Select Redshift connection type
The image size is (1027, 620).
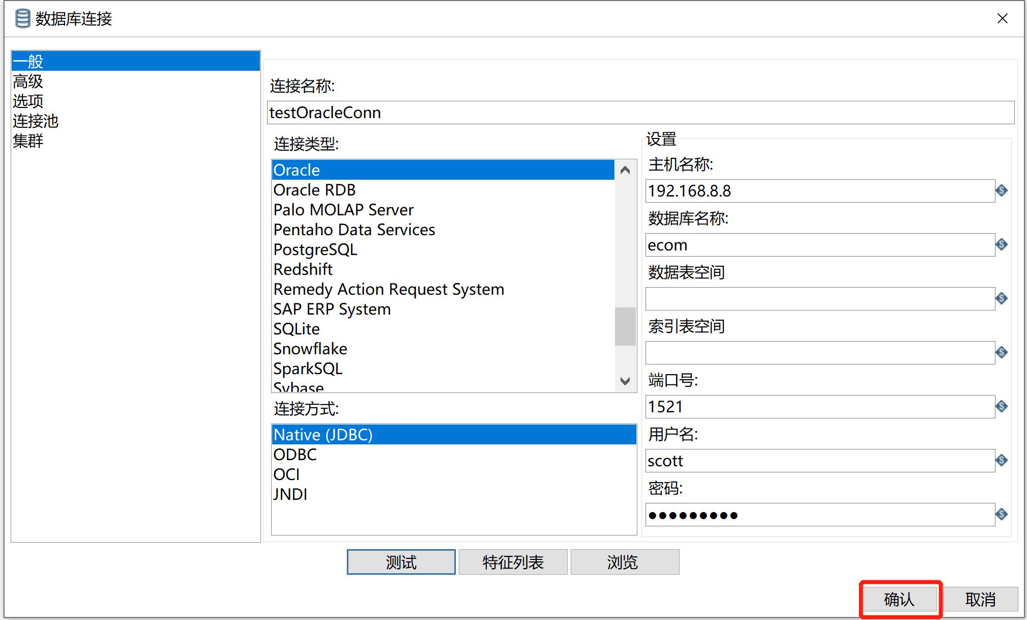click(443, 269)
